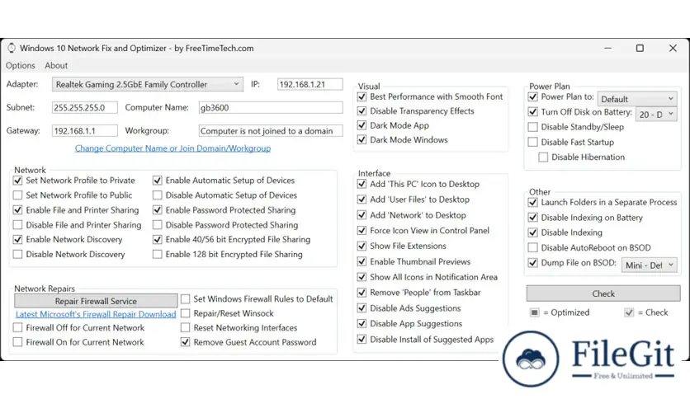
Task: Toggle Dark Mode App checkbox
Action: (x=362, y=125)
